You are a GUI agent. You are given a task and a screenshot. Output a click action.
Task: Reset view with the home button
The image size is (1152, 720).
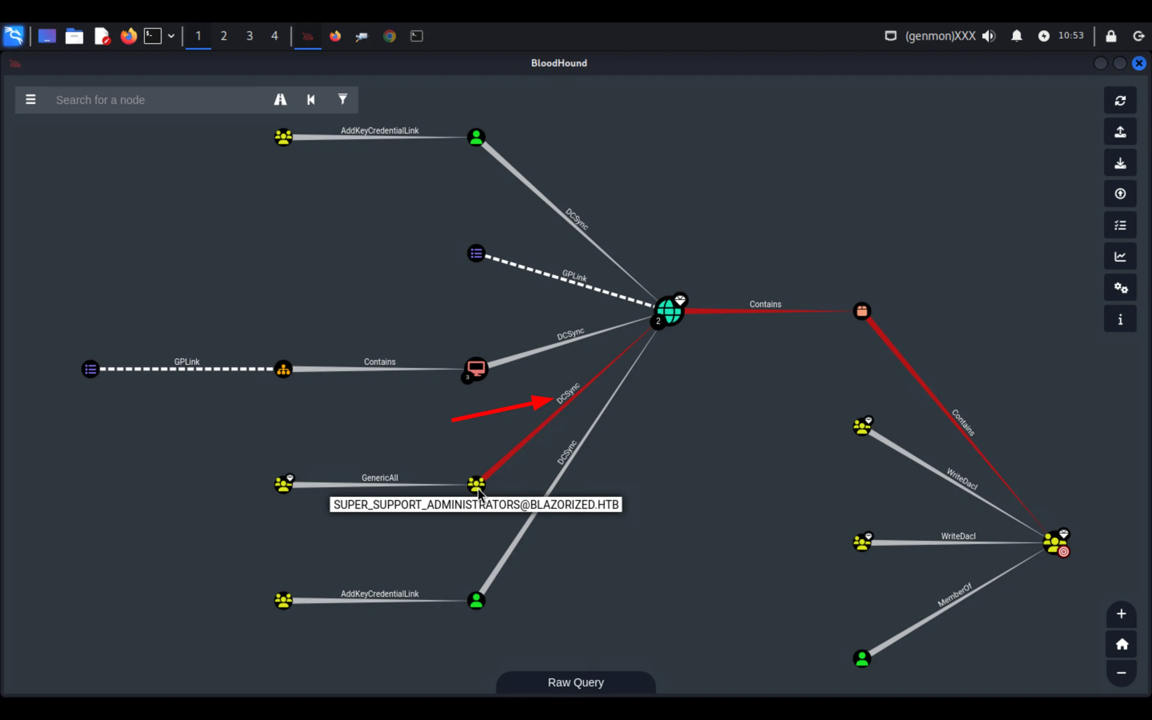[1121, 644]
